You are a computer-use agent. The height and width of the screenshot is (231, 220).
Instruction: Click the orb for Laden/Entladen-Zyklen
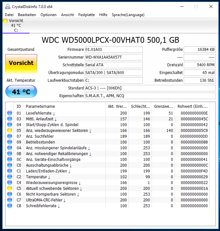pos(10,171)
